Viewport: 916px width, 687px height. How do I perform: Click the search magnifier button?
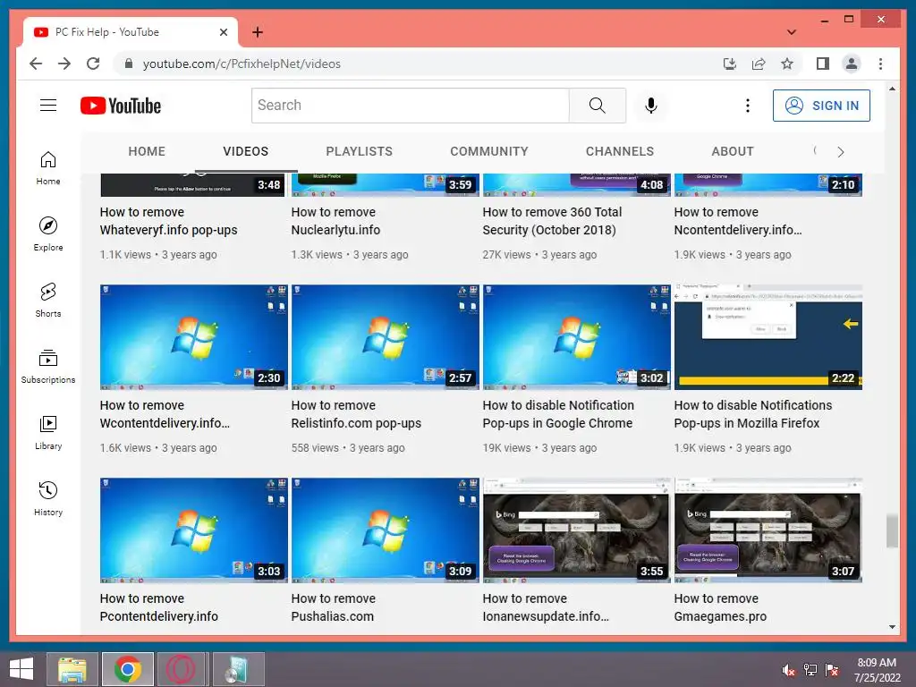click(597, 106)
